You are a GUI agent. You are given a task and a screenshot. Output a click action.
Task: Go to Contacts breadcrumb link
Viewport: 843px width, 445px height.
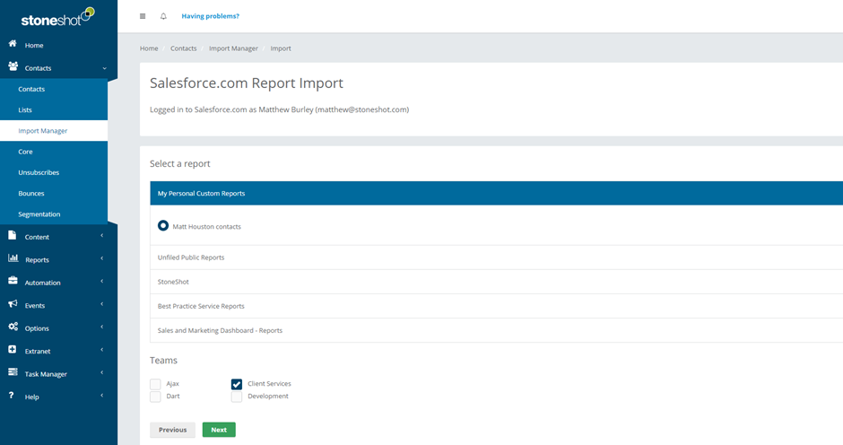pyautogui.click(x=183, y=48)
